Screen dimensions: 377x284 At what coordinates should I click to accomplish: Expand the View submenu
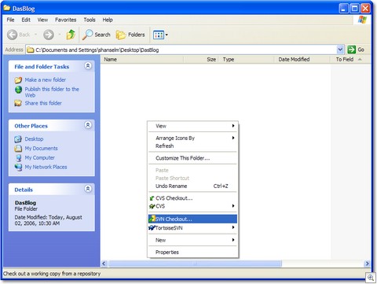pyautogui.click(x=233, y=126)
